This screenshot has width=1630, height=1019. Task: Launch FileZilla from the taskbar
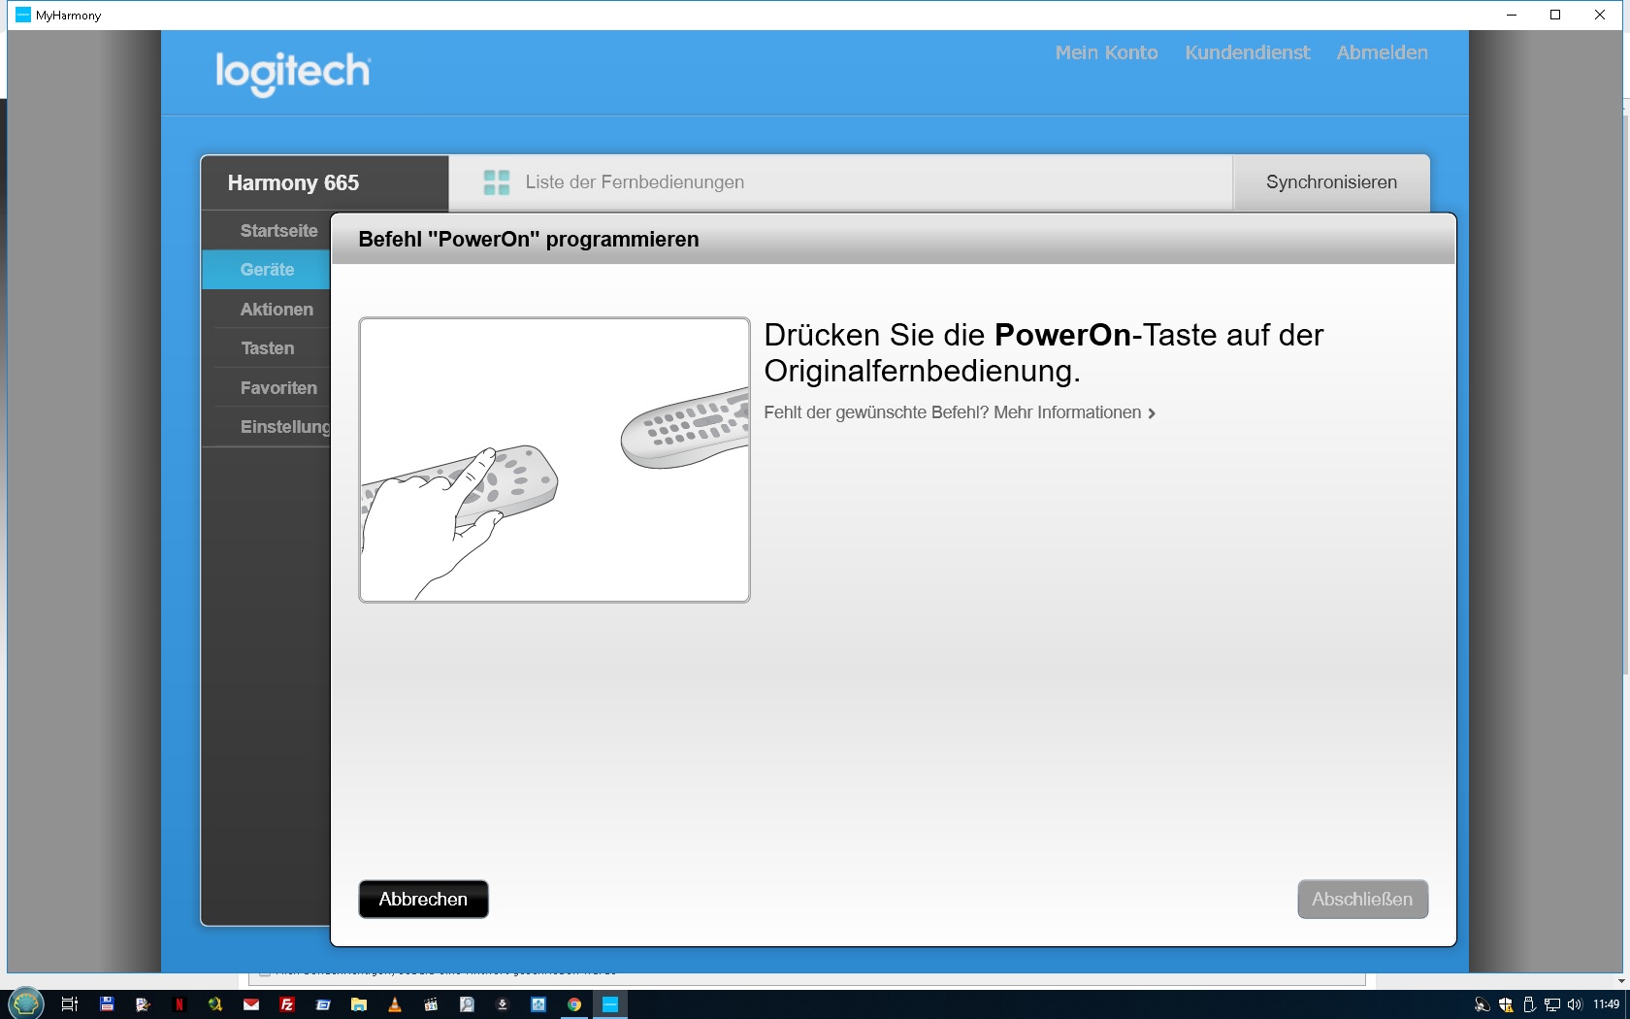click(x=287, y=1004)
